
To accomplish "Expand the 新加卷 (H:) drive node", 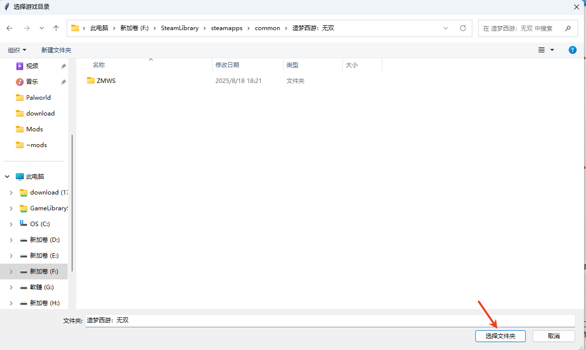I will click(11, 303).
